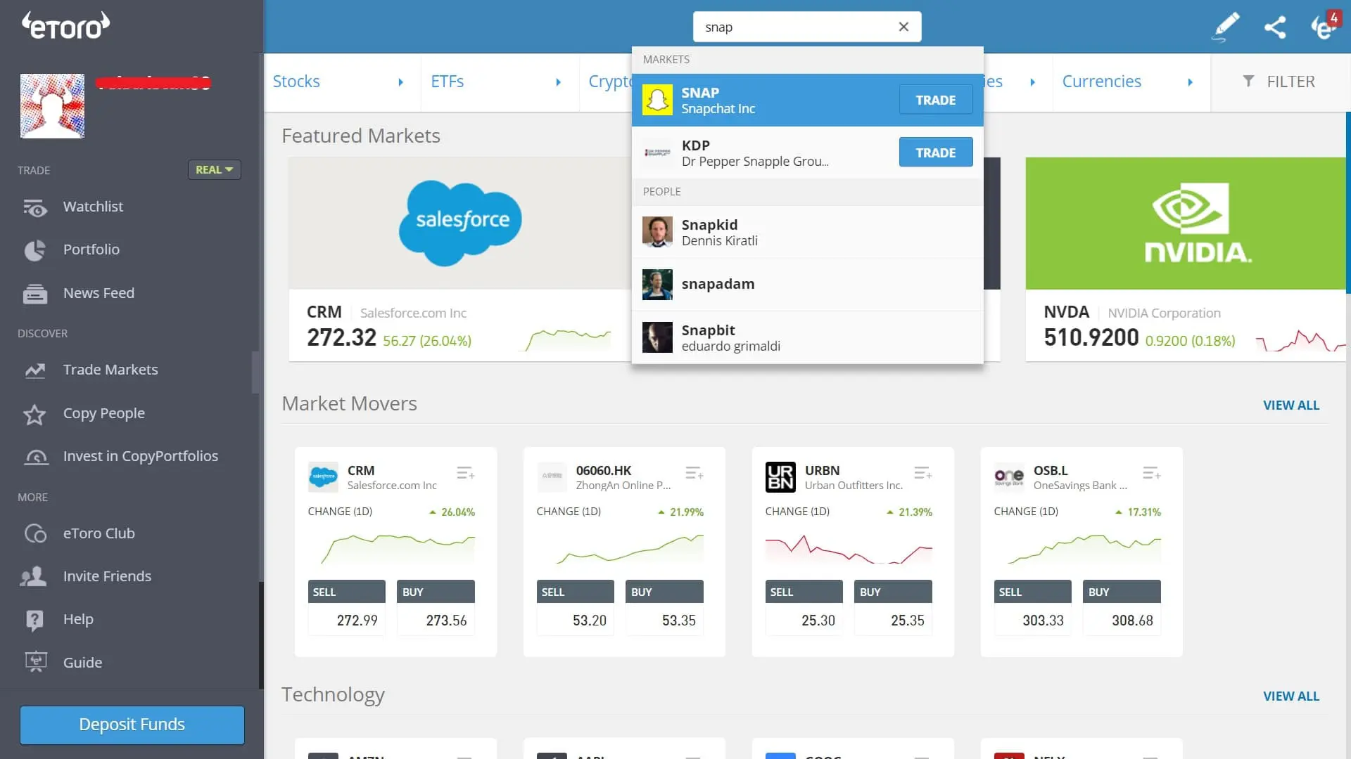Click the CopyPortfolios icon in sidebar
Viewport: 1351px width, 759px height.
[36, 457]
